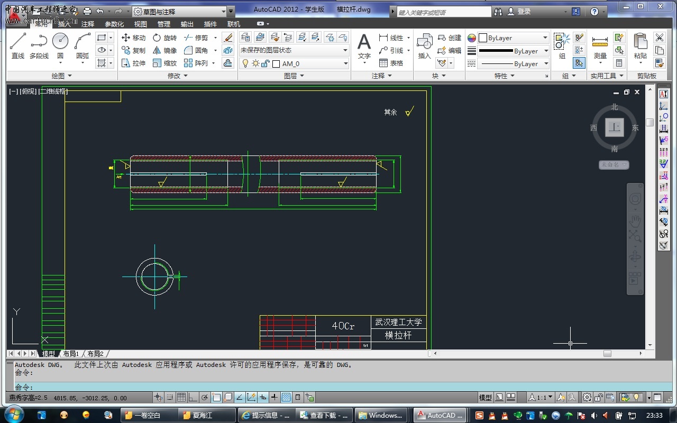Click the 圆角 (Fillet) tool

pyautogui.click(x=196, y=50)
